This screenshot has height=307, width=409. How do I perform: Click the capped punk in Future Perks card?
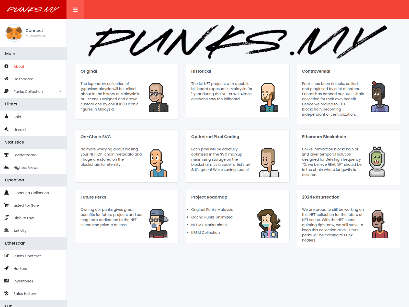[159, 223]
